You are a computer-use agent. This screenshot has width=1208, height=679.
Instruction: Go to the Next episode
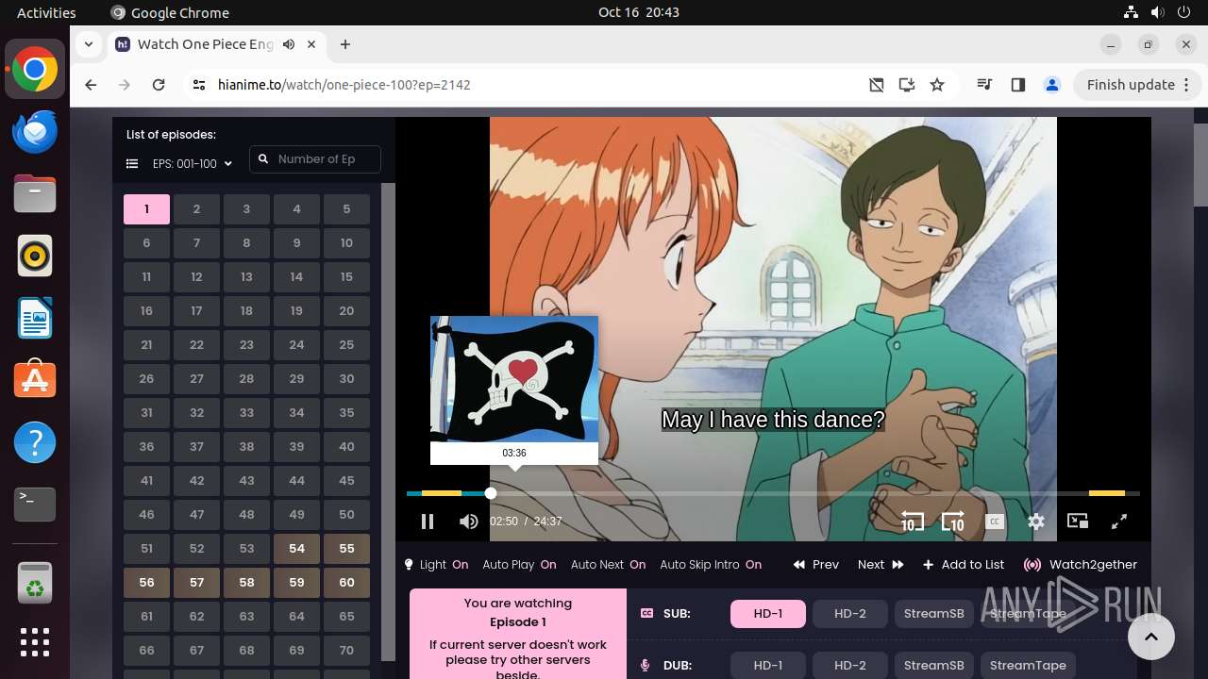click(881, 565)
